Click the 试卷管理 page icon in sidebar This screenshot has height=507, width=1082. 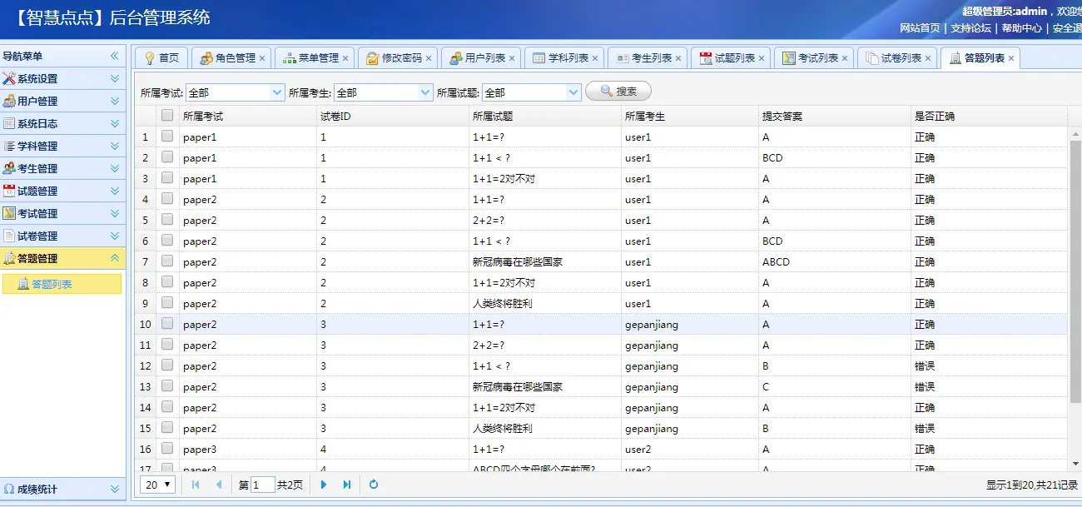click(x=9, y=236)
